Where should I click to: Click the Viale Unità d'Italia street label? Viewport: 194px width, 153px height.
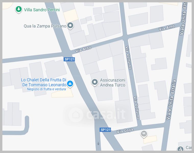tap(171, 100)
